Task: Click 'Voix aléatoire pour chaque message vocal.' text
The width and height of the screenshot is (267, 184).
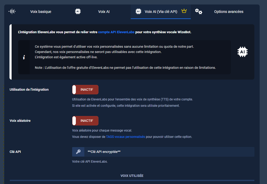Action: pos(102,130)
